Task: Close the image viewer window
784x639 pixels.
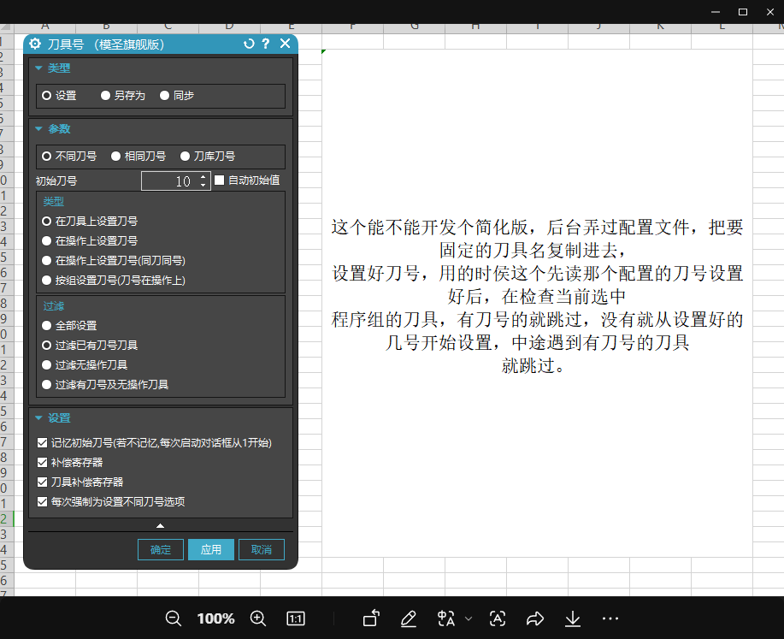Action: [770, 11]
